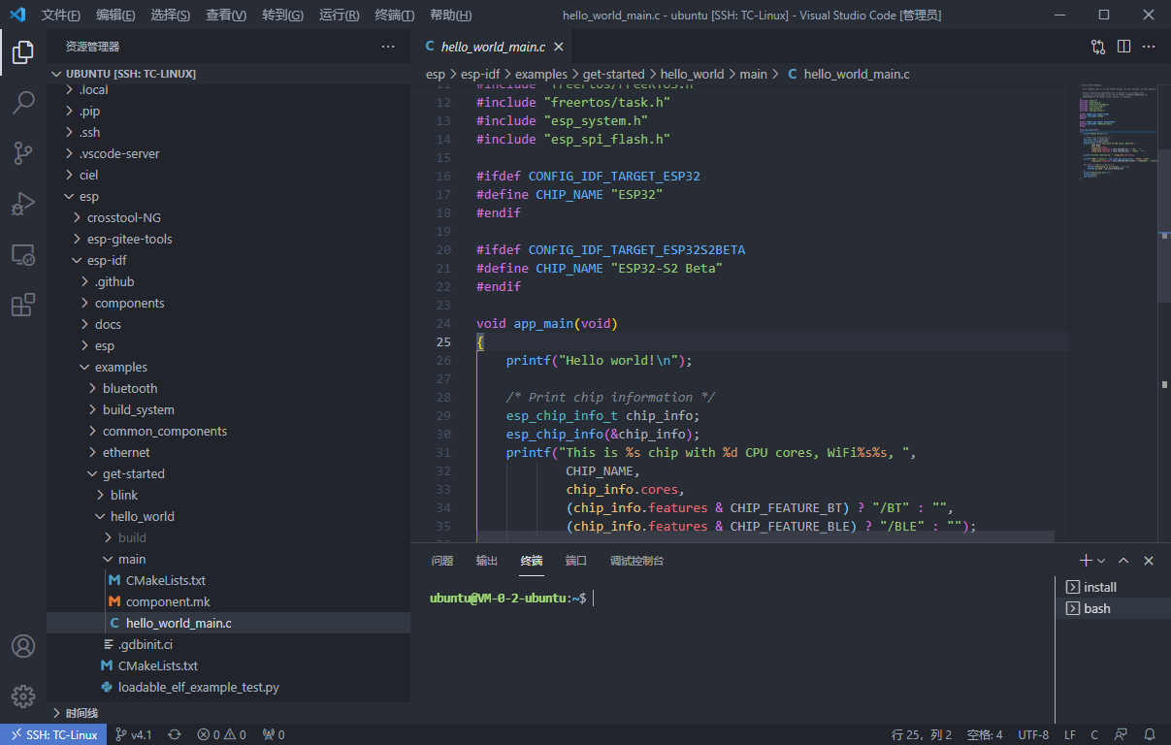Image resolution: width=1171 pixels, height=745 pixels.
Task: Click the forwarded ports status item
Action: tap(274, 734)
